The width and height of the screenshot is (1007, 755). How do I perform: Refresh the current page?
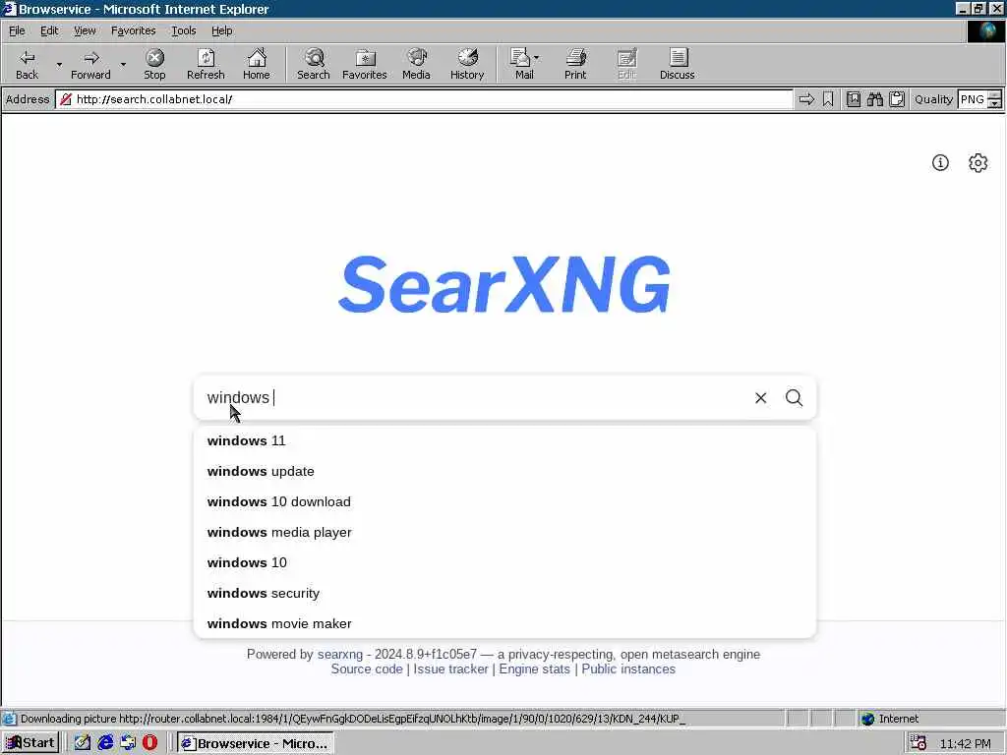[206, 64]
